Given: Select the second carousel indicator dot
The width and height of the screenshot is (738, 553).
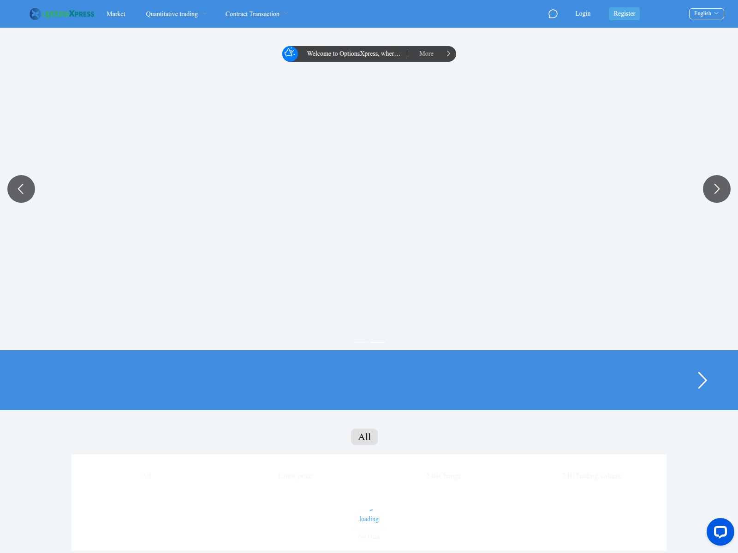Looking at the screenshot, I should click(x=378, y=342).
